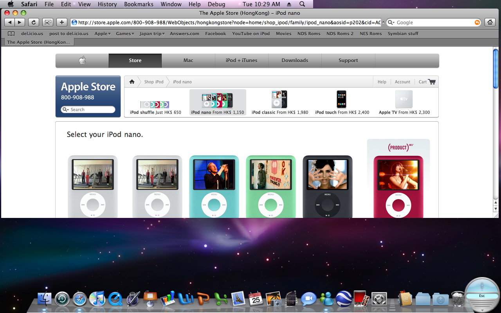Reload the Apple Store page
501x313 pixels.
point(34,22)
